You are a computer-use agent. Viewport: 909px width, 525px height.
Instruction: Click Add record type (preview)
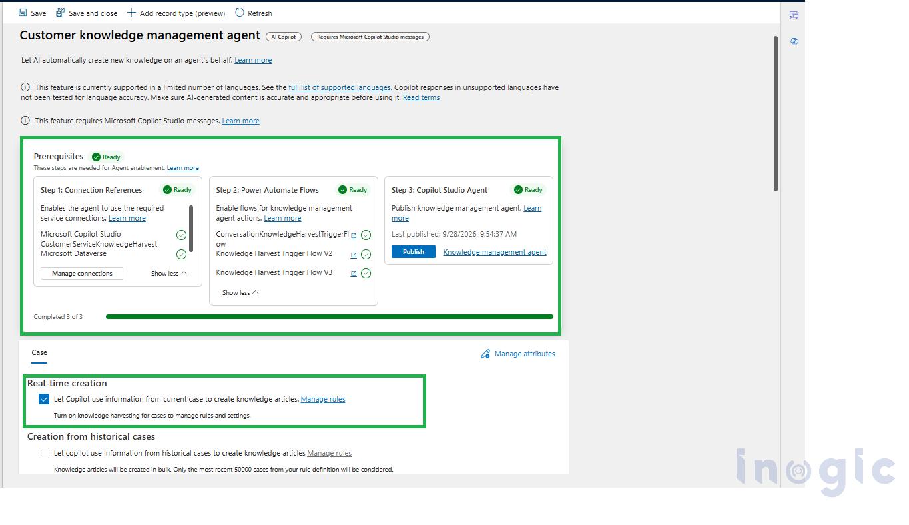click(176, 13)
